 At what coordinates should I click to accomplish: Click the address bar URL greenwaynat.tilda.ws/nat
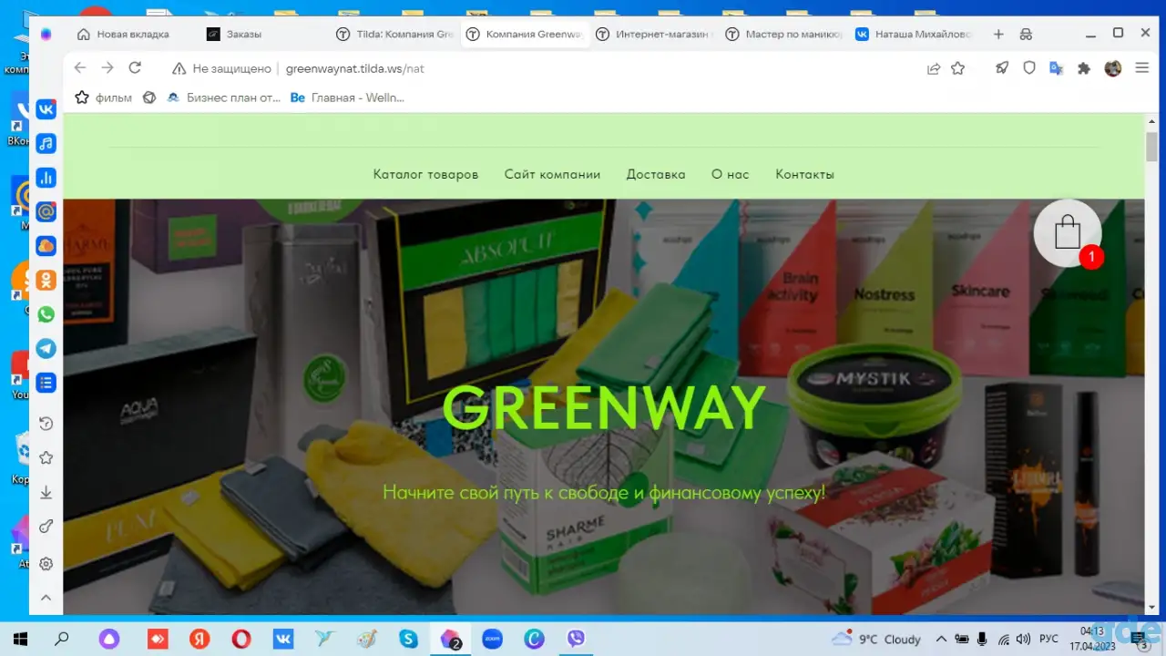point(354,68)
